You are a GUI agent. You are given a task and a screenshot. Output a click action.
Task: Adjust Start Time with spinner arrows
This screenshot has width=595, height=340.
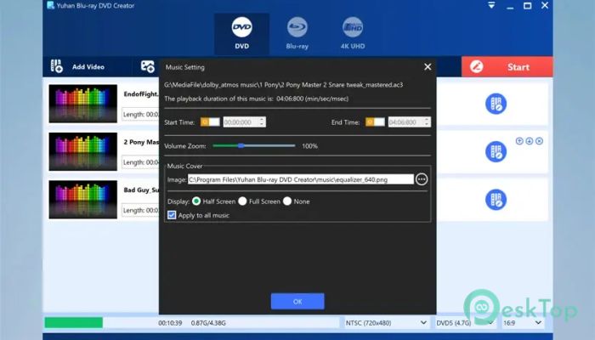pyautogui.click(x=262, y=122)
